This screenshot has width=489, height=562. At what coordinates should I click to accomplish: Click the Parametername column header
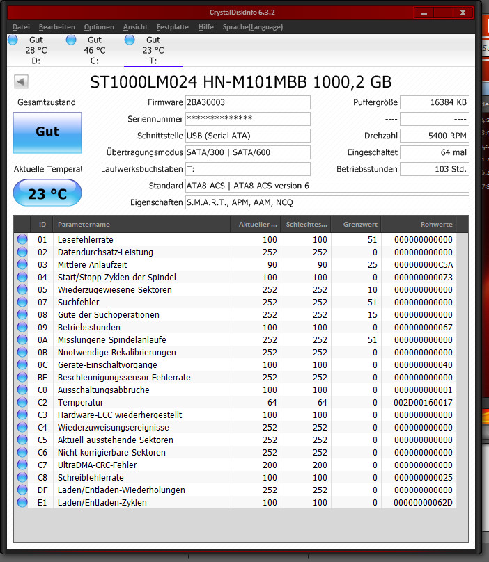point(141,225)
